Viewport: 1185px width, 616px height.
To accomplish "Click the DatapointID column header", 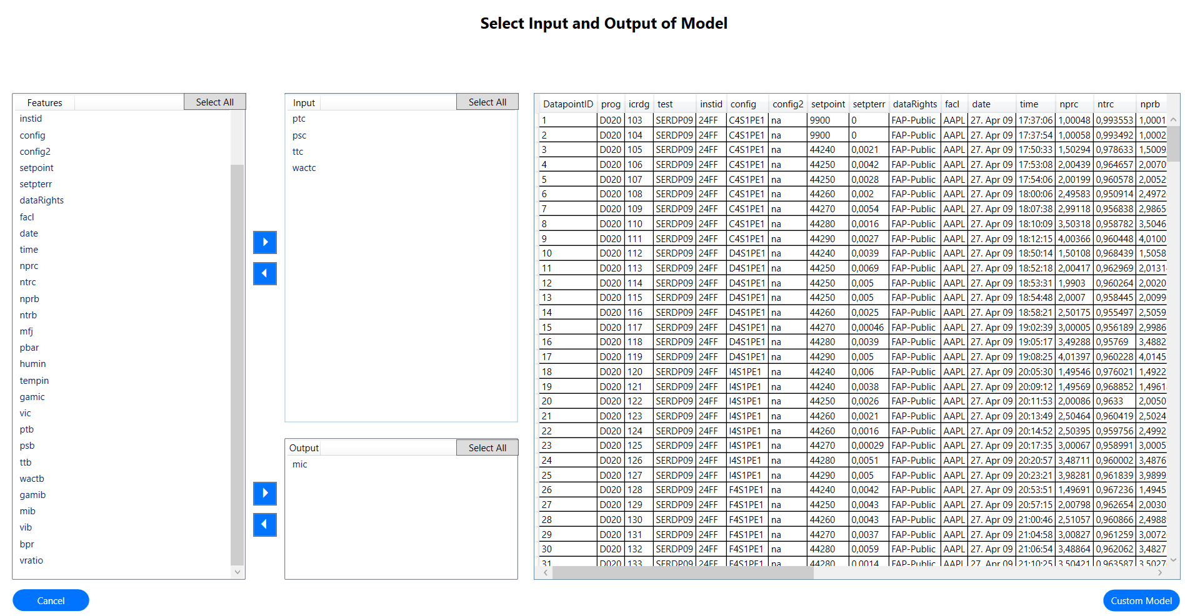I will [x=567, y=104].
